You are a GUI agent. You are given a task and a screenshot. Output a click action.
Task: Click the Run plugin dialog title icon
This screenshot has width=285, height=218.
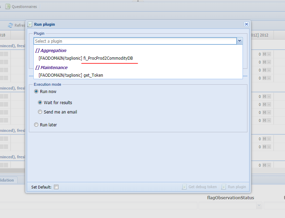click(x=30, y=24)
